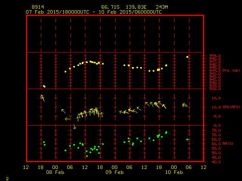Image resolution: width=242 pixels, height=181 pixels.
Task: Click the left-pointing wind arrow before 08 Feb 06
Action: click(x=67, y=119)
